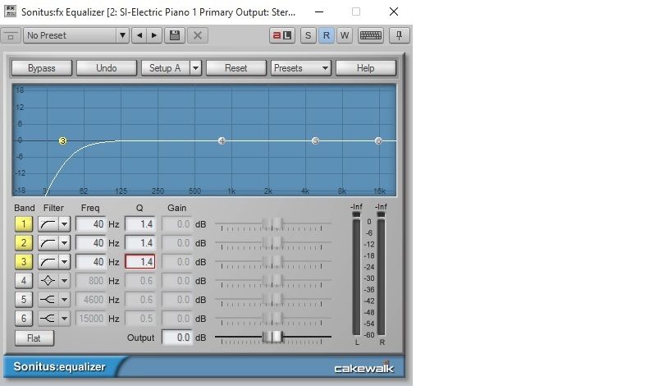This screenshot has height=386, width=672.
Task: Open the Help menu
Action: [x=365, y=68]
